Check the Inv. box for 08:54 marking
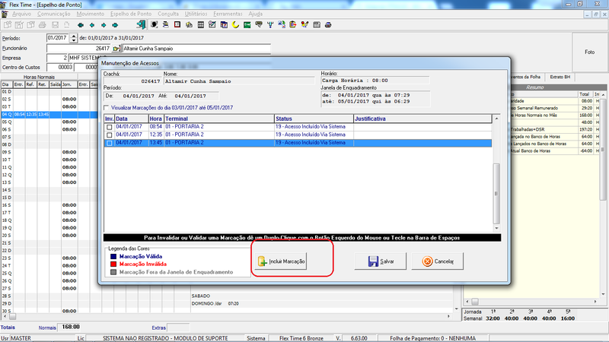 tap(109, 127)
